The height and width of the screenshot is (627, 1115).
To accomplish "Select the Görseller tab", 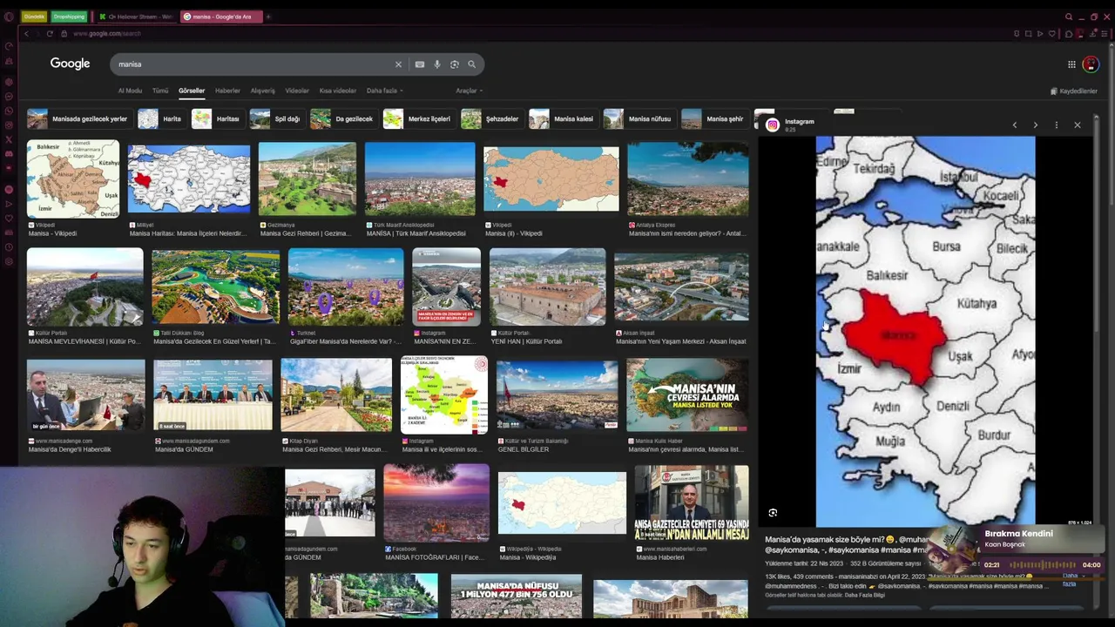I will click(192, 91).
